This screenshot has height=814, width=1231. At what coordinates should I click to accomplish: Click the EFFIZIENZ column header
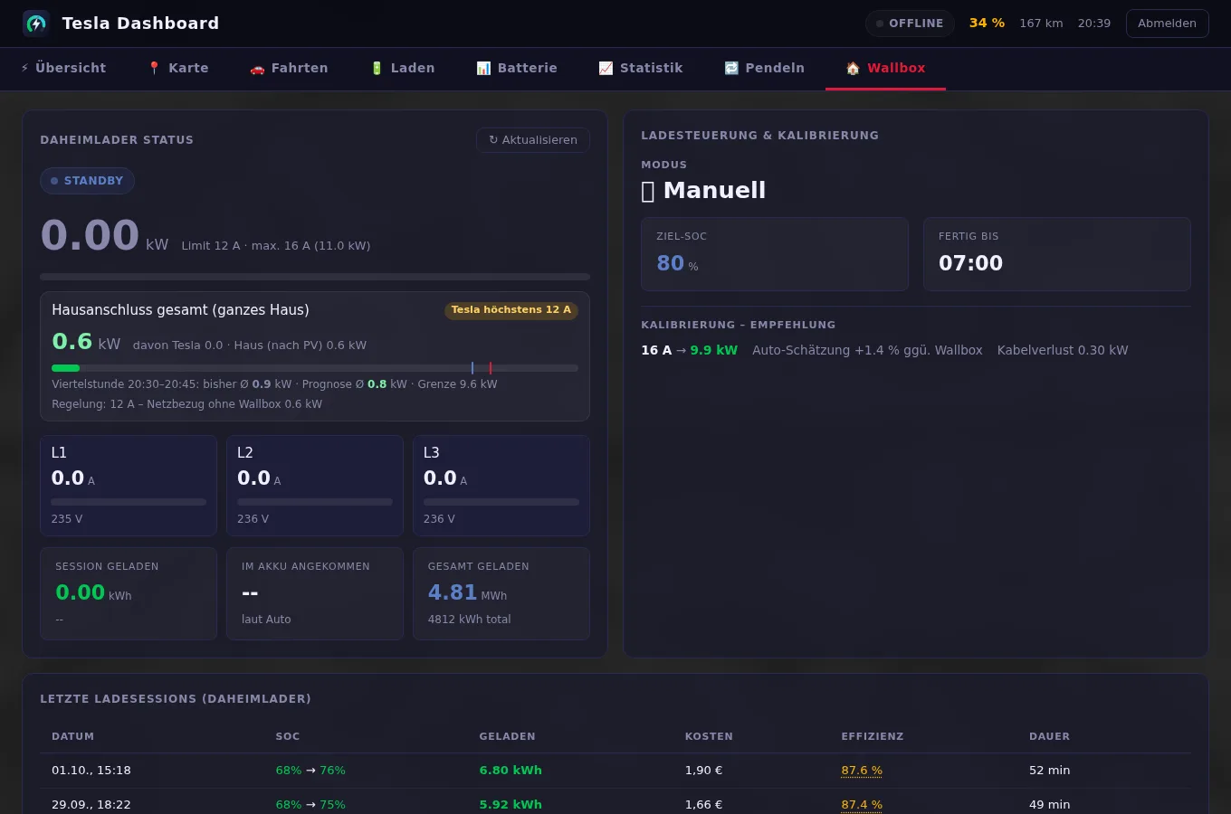873,736
